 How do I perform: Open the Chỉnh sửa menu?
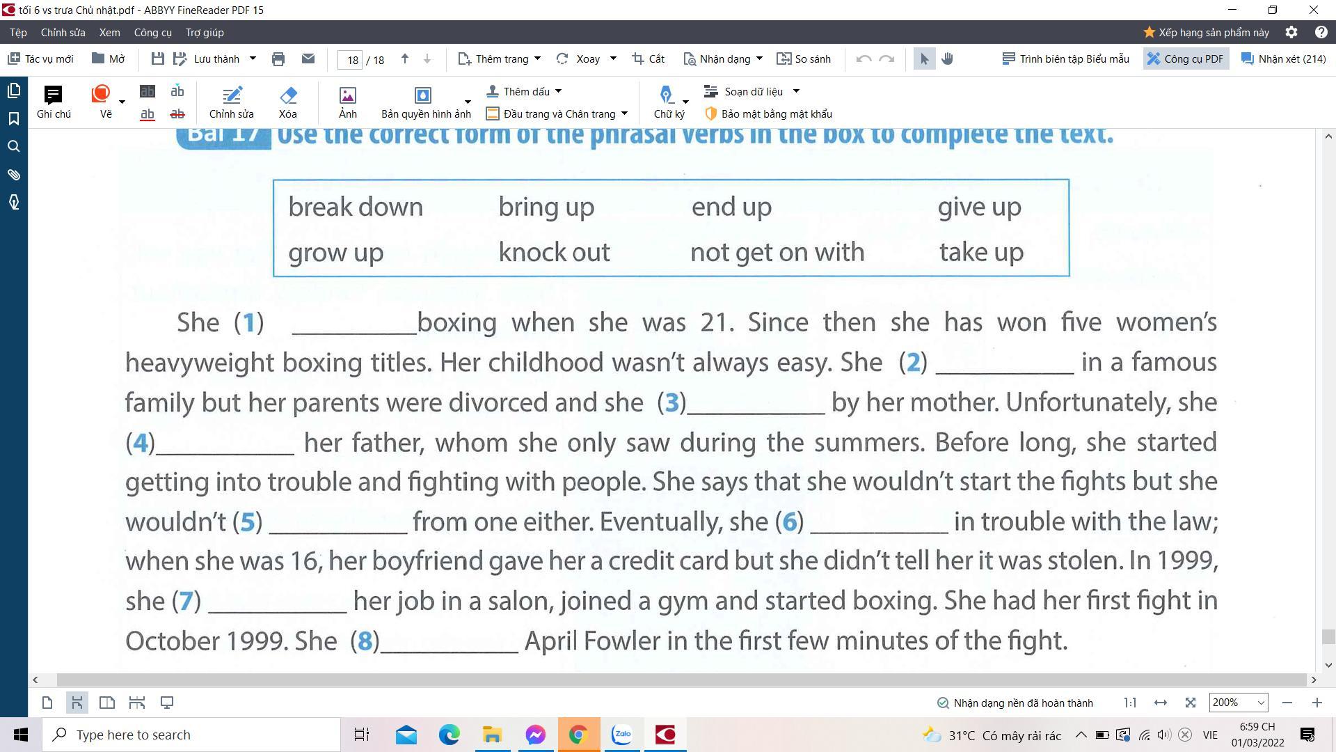63,33
